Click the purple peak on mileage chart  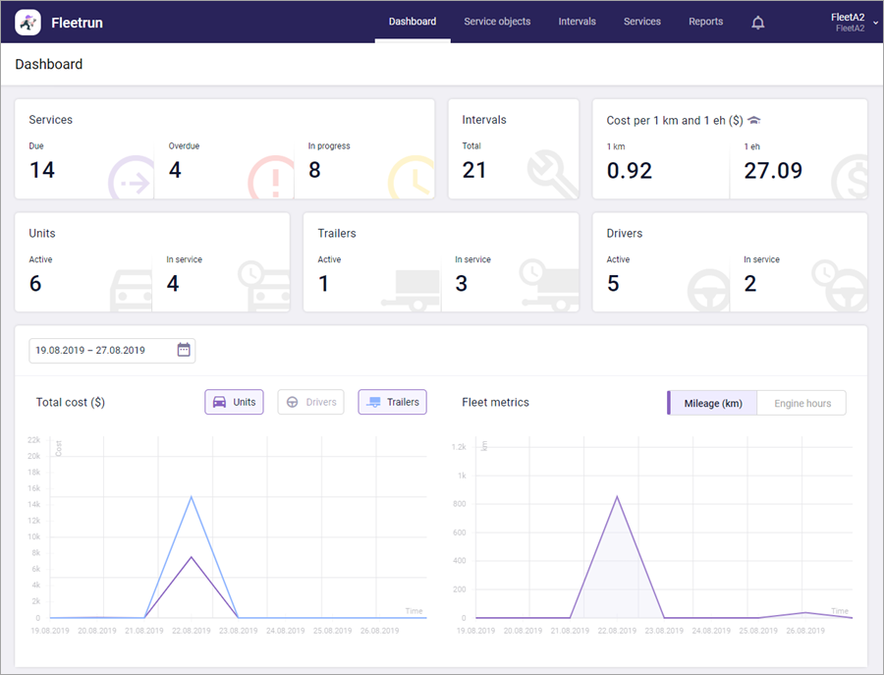(x=617, y=497)
